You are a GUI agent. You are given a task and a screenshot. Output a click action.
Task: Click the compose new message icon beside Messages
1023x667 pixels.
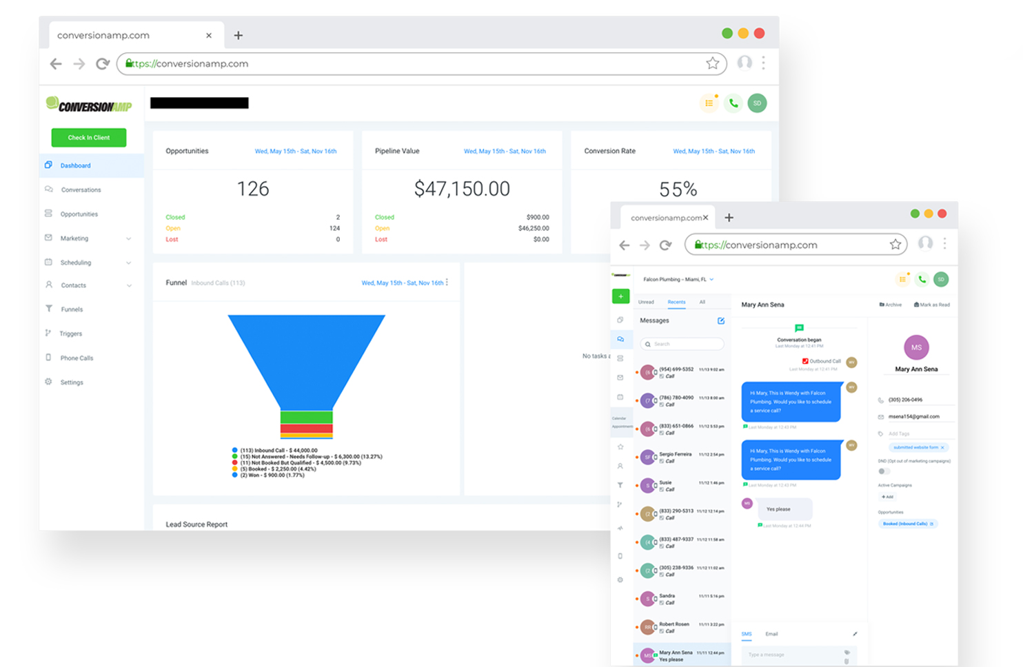(721, 320)
